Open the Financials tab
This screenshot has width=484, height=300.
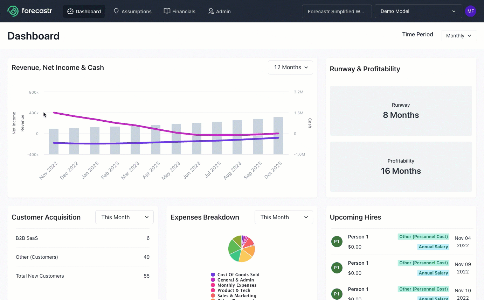(180, 11)
